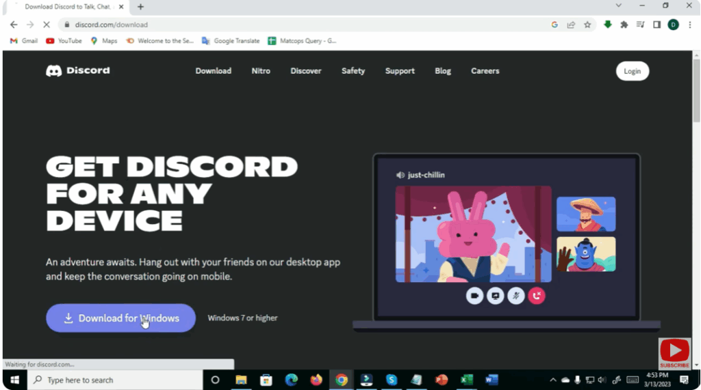Open the tab search chevron
Screen dimensions: 701x390
tap(618, 5)
